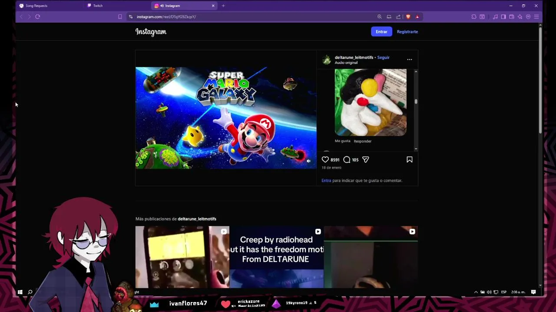This screenshot has width=556, height=312.
Task: Click the 8591 likes count
Action: (x=335, y=160)
